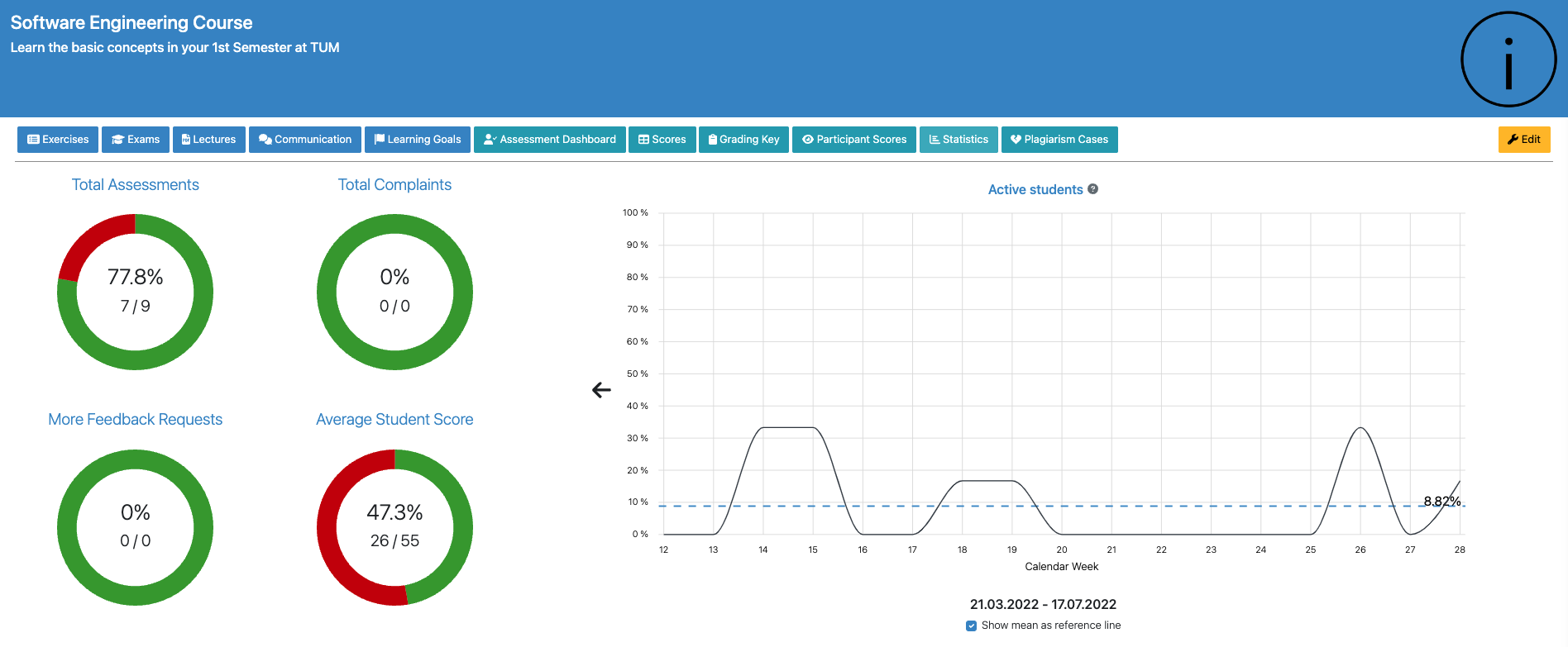Screen dimensions: 1568x647
Task: Open Plagiarism Cases
Action: coord(1059,140)
